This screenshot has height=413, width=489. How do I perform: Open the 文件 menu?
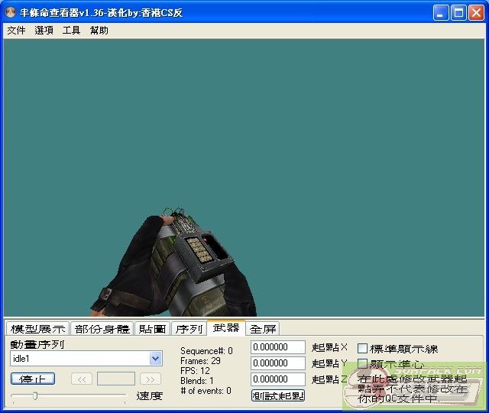click(16, 31)
